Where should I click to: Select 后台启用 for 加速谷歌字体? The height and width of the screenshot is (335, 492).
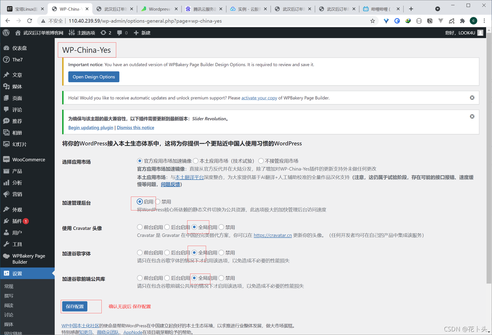coord(167,252)
